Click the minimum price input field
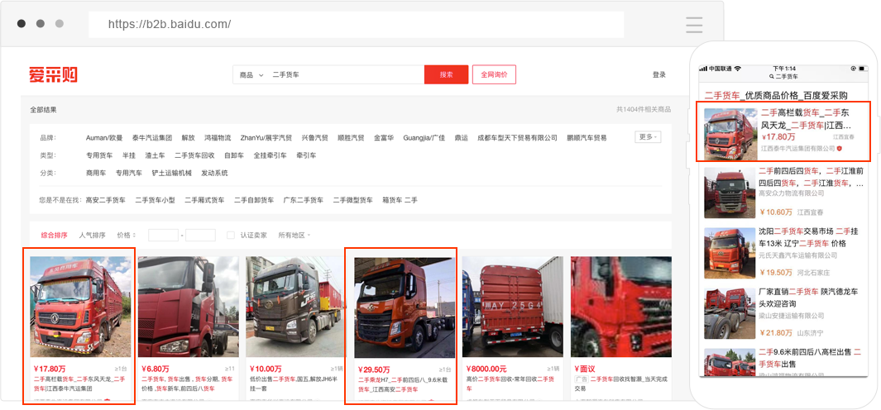881x410 pixels. coord(163,236)
